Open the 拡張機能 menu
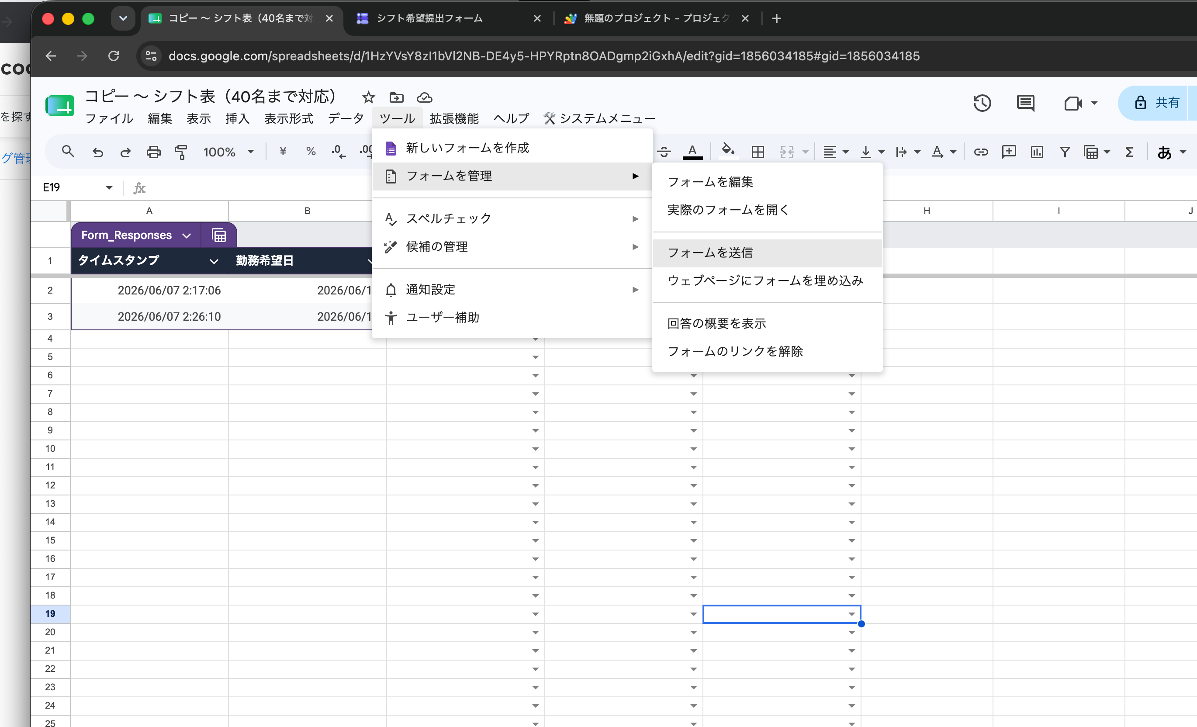Image resolution: width=1197 pixels, height=727 pixels. pyautogui.click(x=454, y=118)
